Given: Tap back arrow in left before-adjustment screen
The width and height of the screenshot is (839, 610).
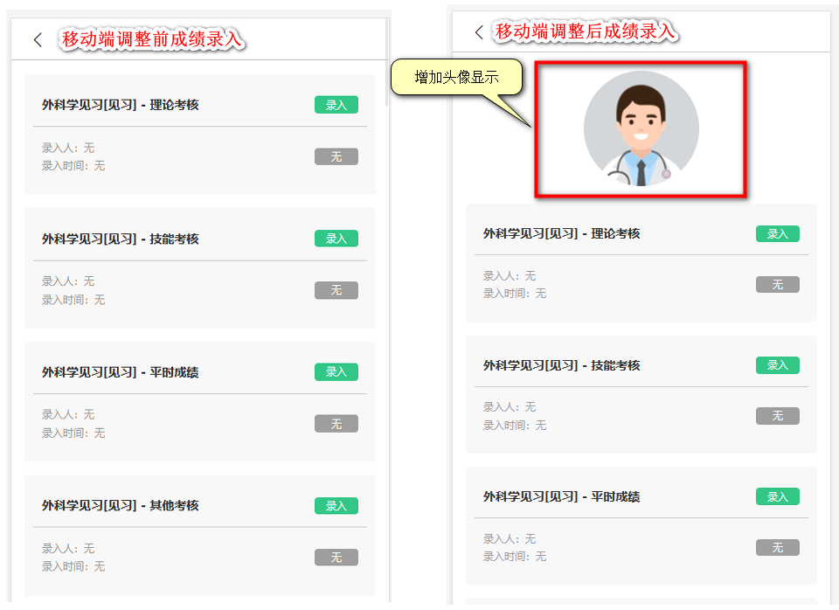Looking at the screenshot, I should (x=38, y=39).
